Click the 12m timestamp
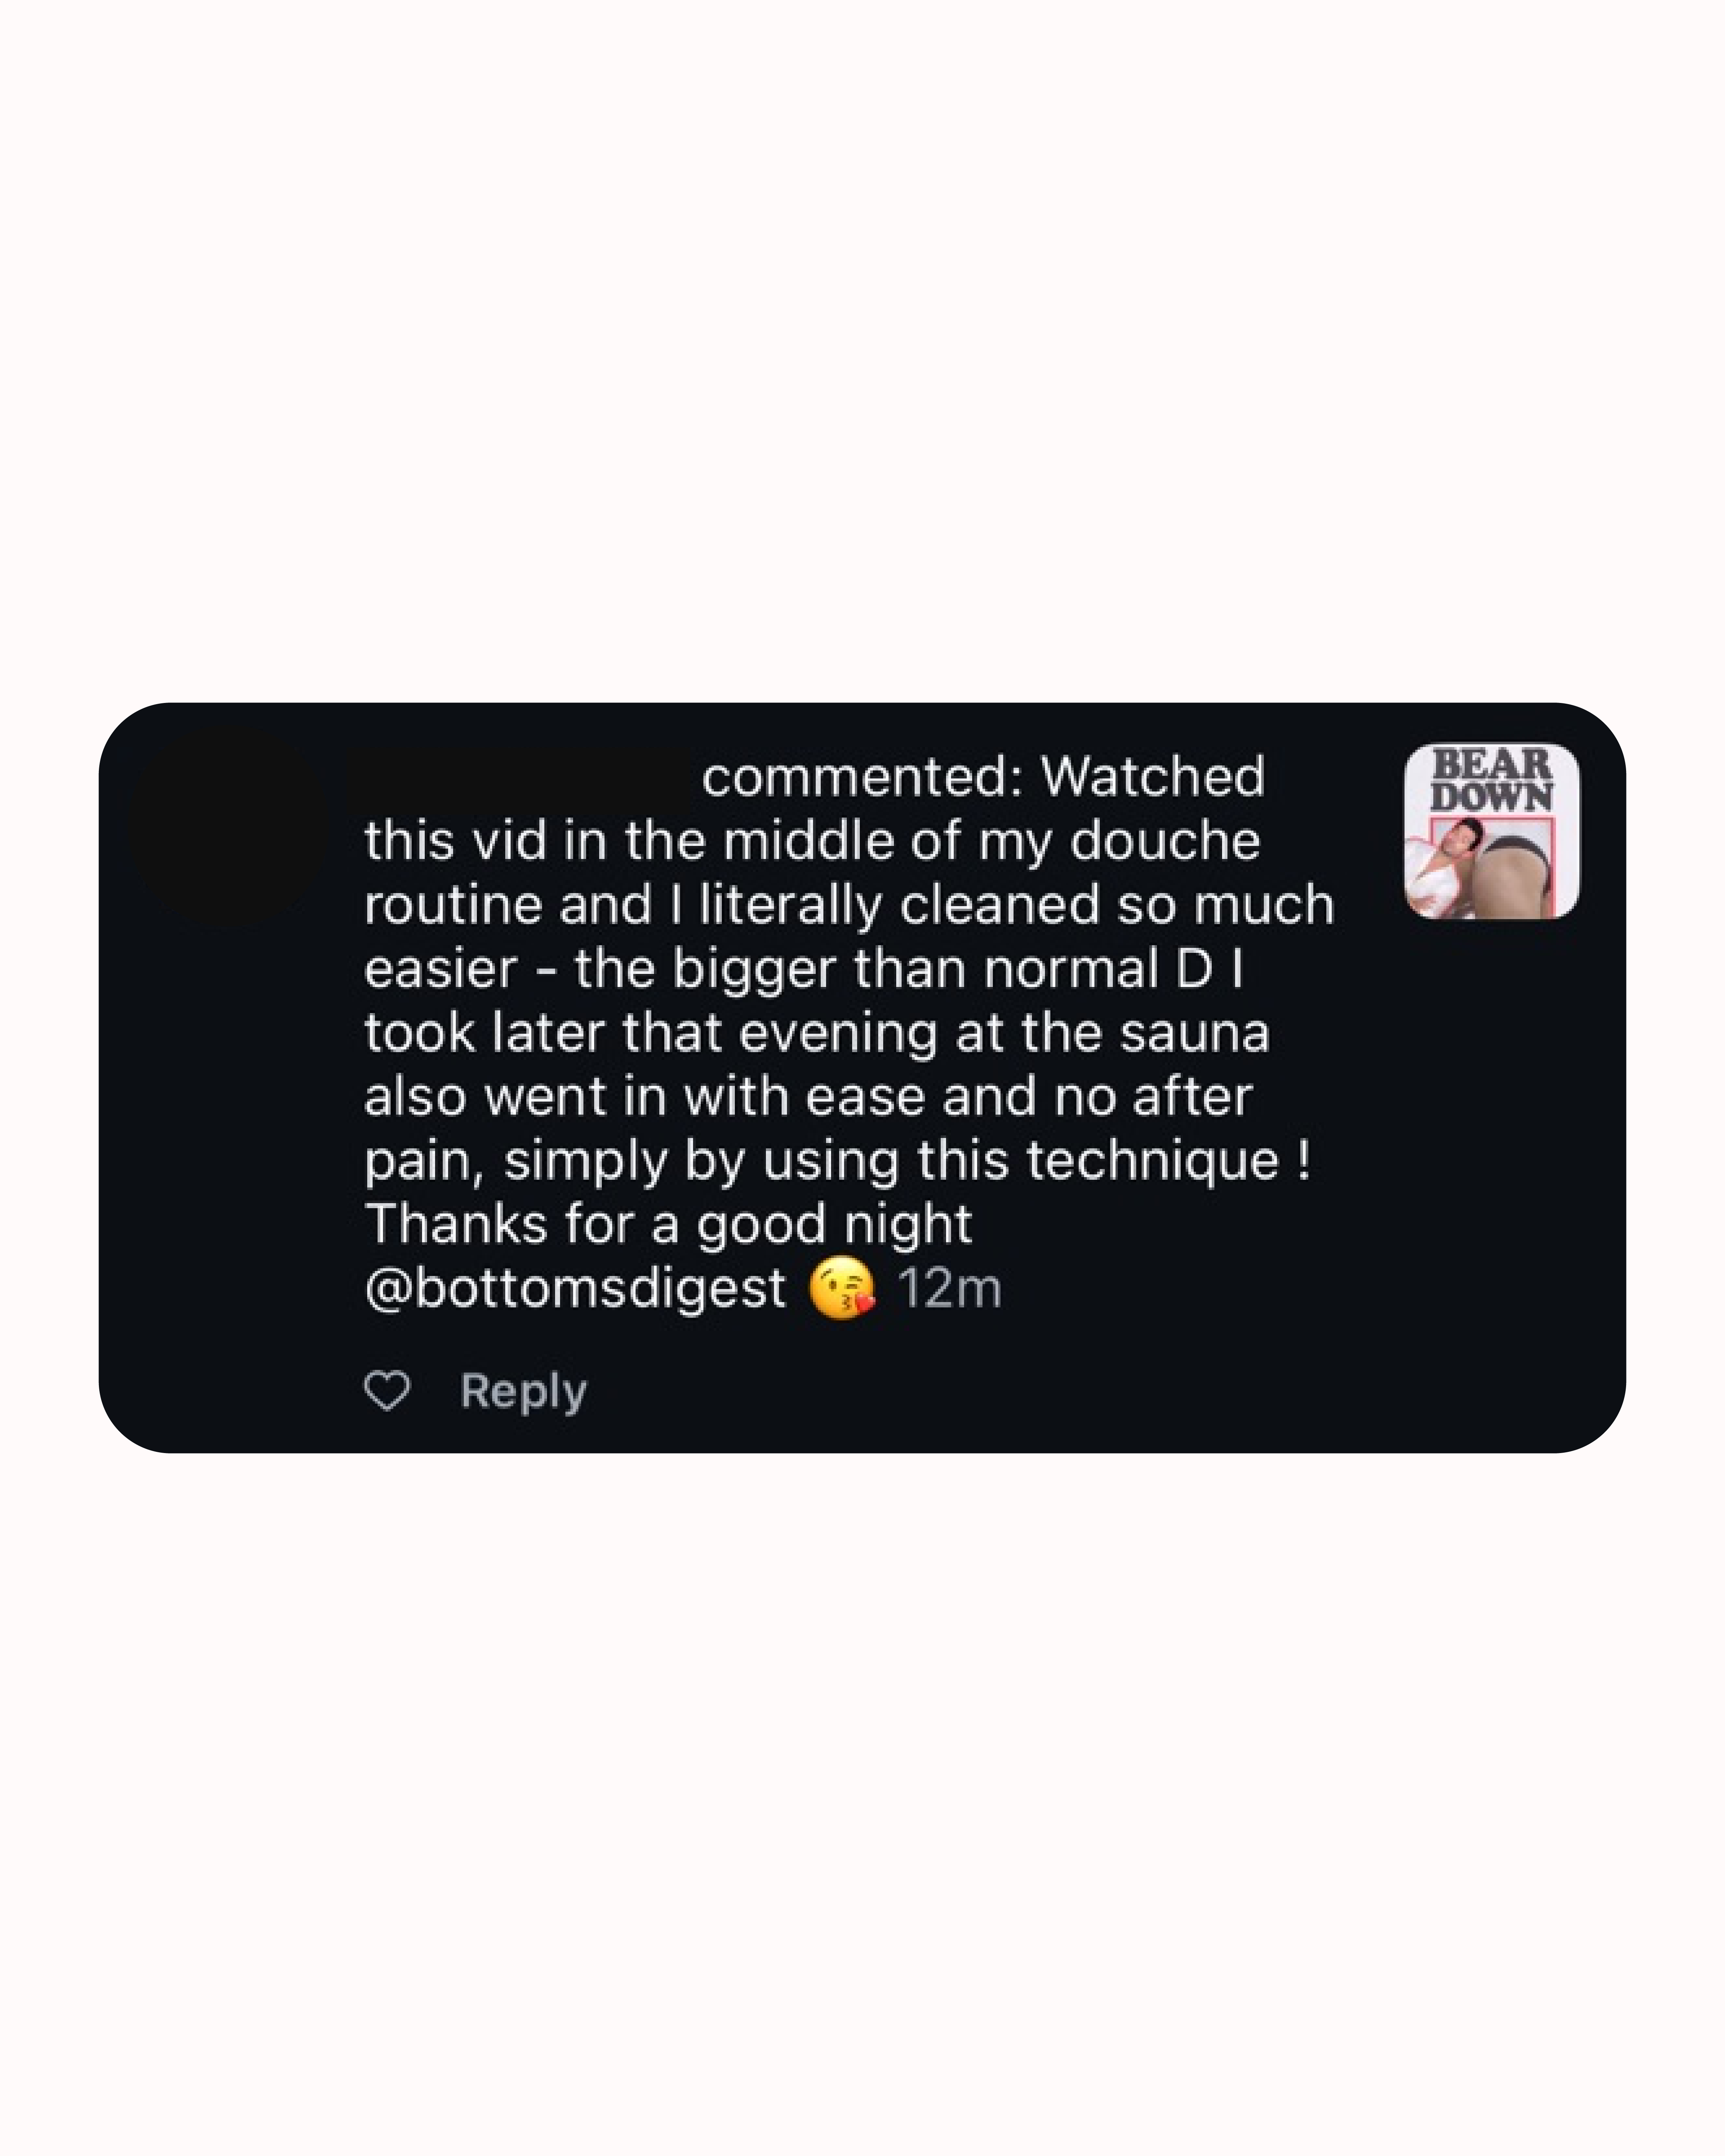Viewport: 1725px width, 2156px height. click(x=949, y=1288)
